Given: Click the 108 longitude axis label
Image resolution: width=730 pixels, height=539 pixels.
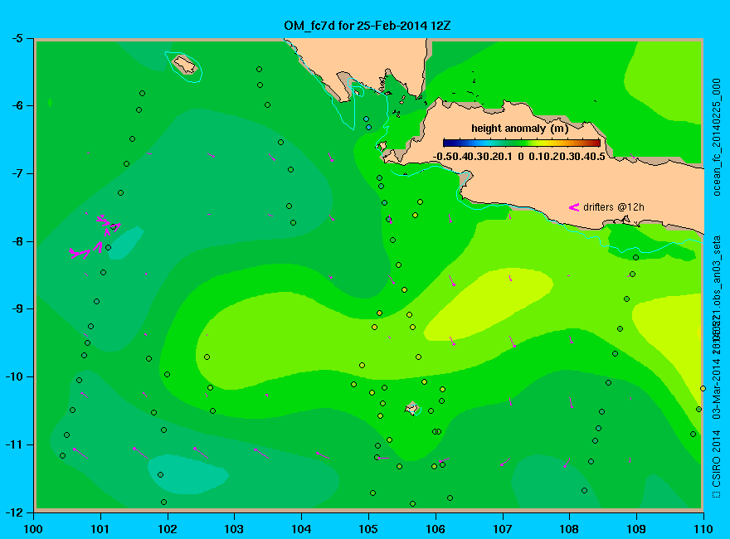Looking at the screenshot, I should pos(569,529).
